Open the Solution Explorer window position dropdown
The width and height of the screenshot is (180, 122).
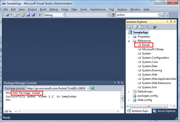coord(167,22)
